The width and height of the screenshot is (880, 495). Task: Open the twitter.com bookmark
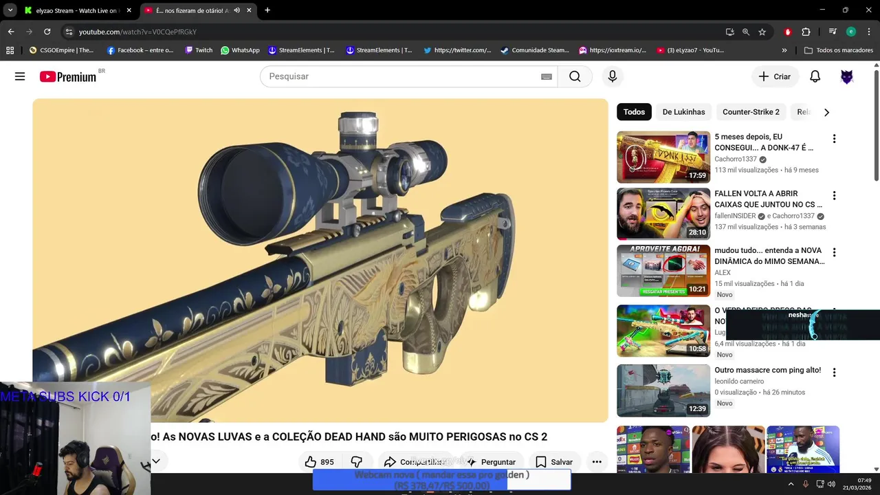click(x=457, y=50)
